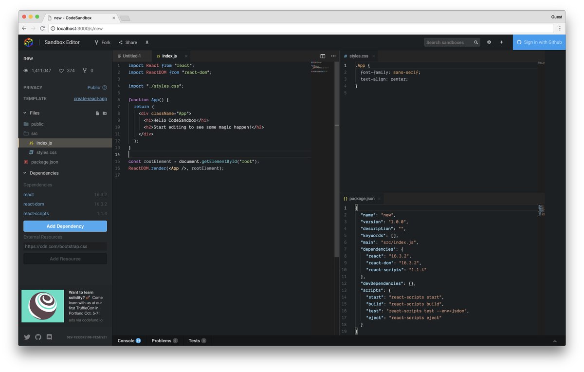Switch to the Untitled-1 tab
Viewport: 584px width, 372px height.
pos(131,56)
